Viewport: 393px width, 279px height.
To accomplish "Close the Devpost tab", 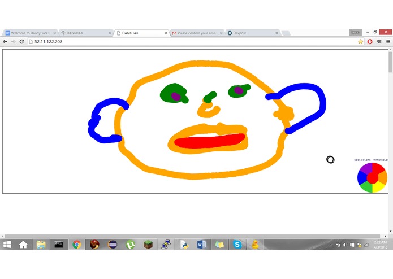I will pyautogui.click(x=277, y=33).
